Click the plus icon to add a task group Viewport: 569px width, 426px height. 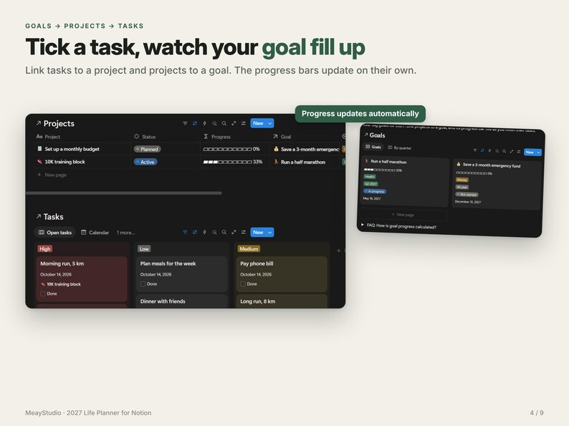[x=338, y=250]
